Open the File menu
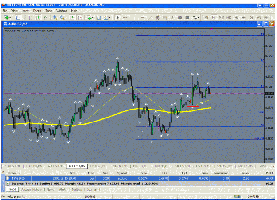 tap(5, 11)
